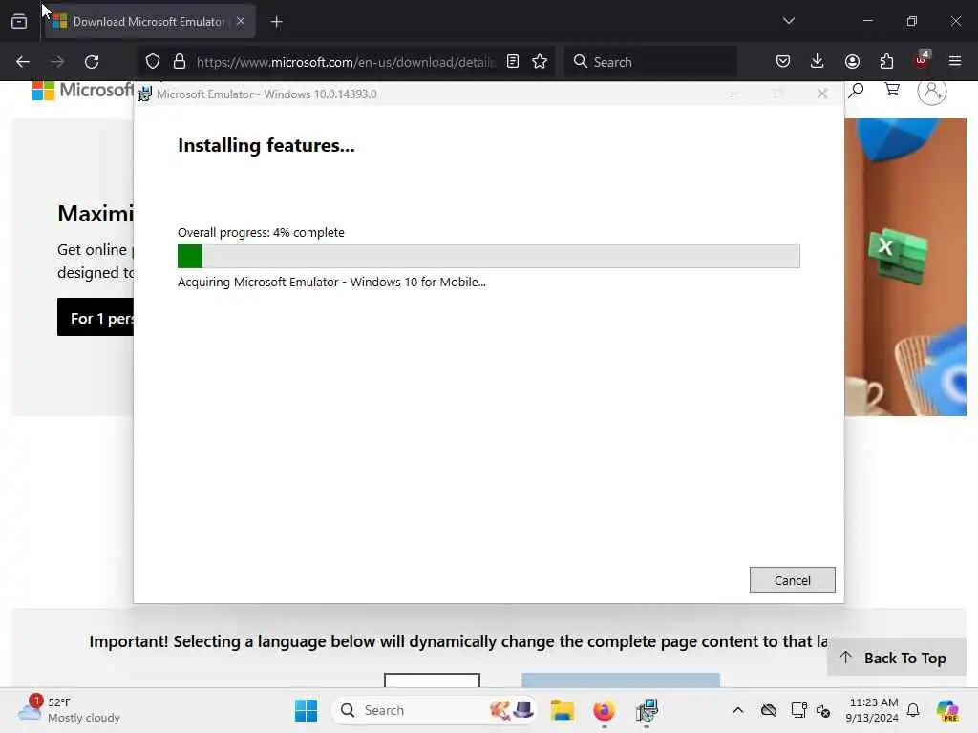Reload the current Firefox page
Viewport: 978px width, 733px height.
(92, 62)
